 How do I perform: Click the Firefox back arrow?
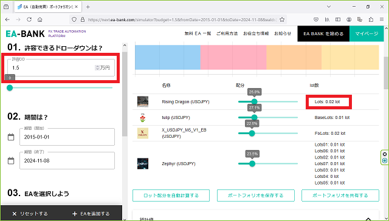(x=7, y=19)
